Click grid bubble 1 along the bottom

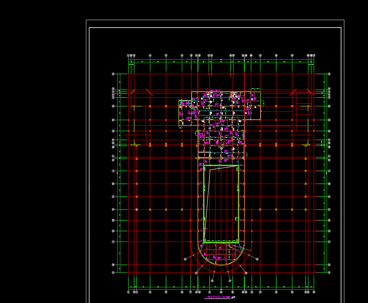pyautogui.click(x=128, y=292)
